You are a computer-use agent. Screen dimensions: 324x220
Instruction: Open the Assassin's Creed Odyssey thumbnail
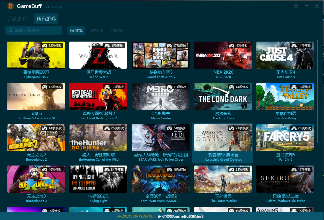[223, 137]
